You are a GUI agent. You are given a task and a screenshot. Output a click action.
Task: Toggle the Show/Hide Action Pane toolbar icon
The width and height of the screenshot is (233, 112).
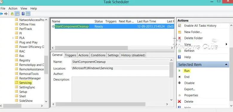(28, 14)
